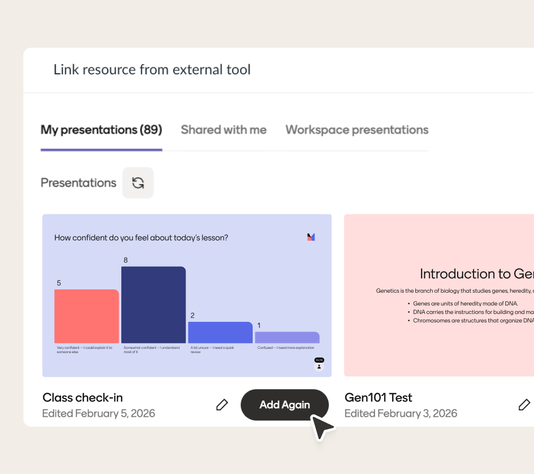Click the pencil icon beside Gen101 Test
This screenshot has width=534, height=474.
524,405
